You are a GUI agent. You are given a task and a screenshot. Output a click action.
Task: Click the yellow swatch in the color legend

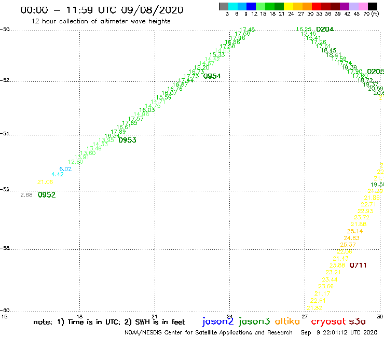click(289, 6)
